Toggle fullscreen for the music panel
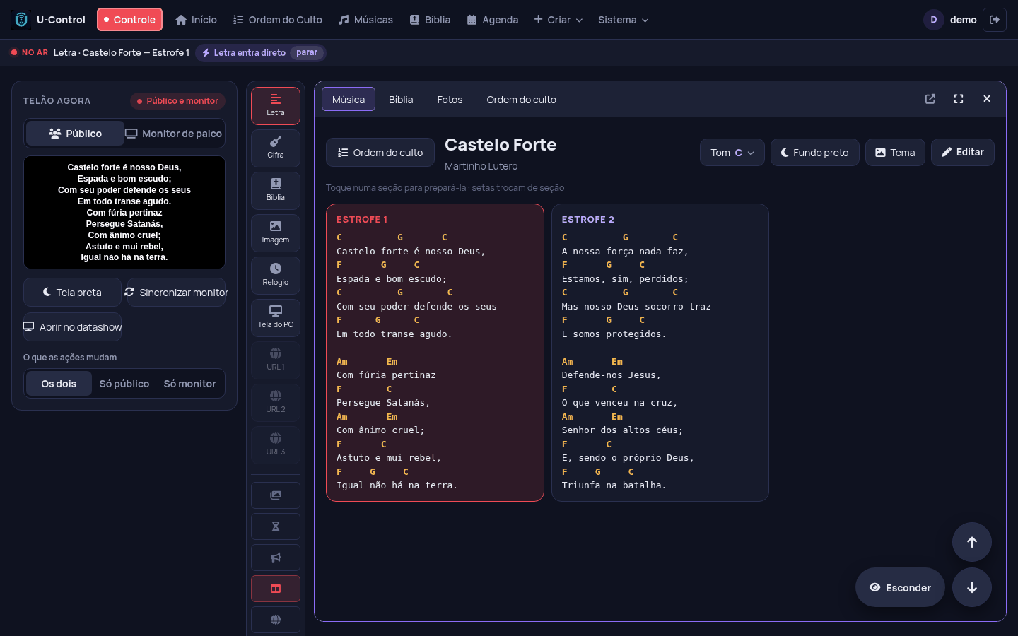The width and height of the screenshot is (1018, 636). [x=959, y=99]
